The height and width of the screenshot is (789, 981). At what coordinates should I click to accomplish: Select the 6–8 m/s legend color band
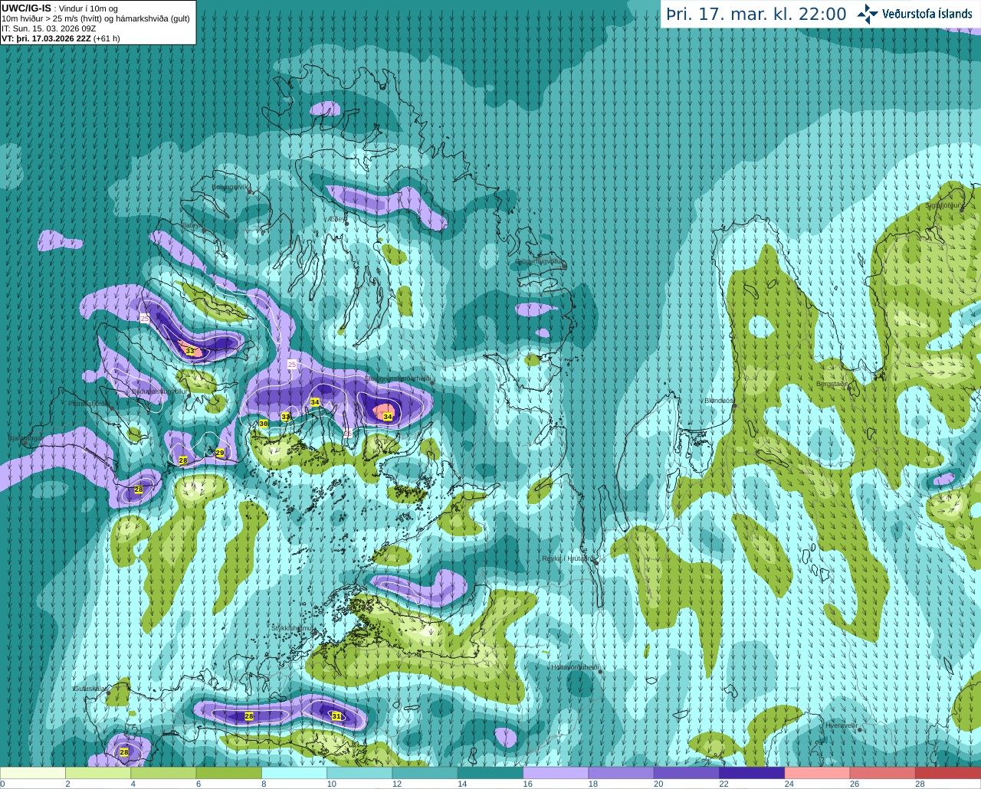[229, 773]
